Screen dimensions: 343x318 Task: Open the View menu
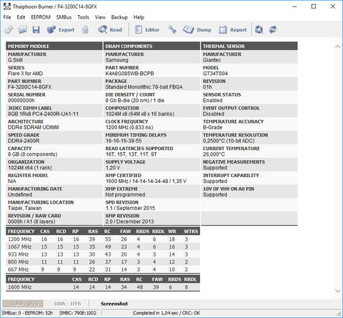100,17
